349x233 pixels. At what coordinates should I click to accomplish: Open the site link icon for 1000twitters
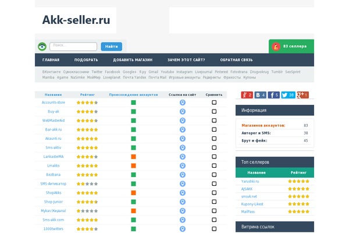[x=183, y=229]
